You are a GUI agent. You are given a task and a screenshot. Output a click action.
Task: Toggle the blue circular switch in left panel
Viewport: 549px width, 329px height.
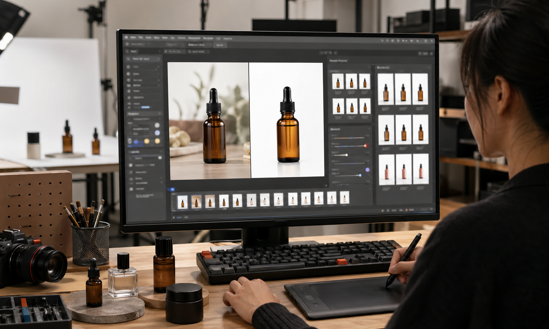point(157,133)
